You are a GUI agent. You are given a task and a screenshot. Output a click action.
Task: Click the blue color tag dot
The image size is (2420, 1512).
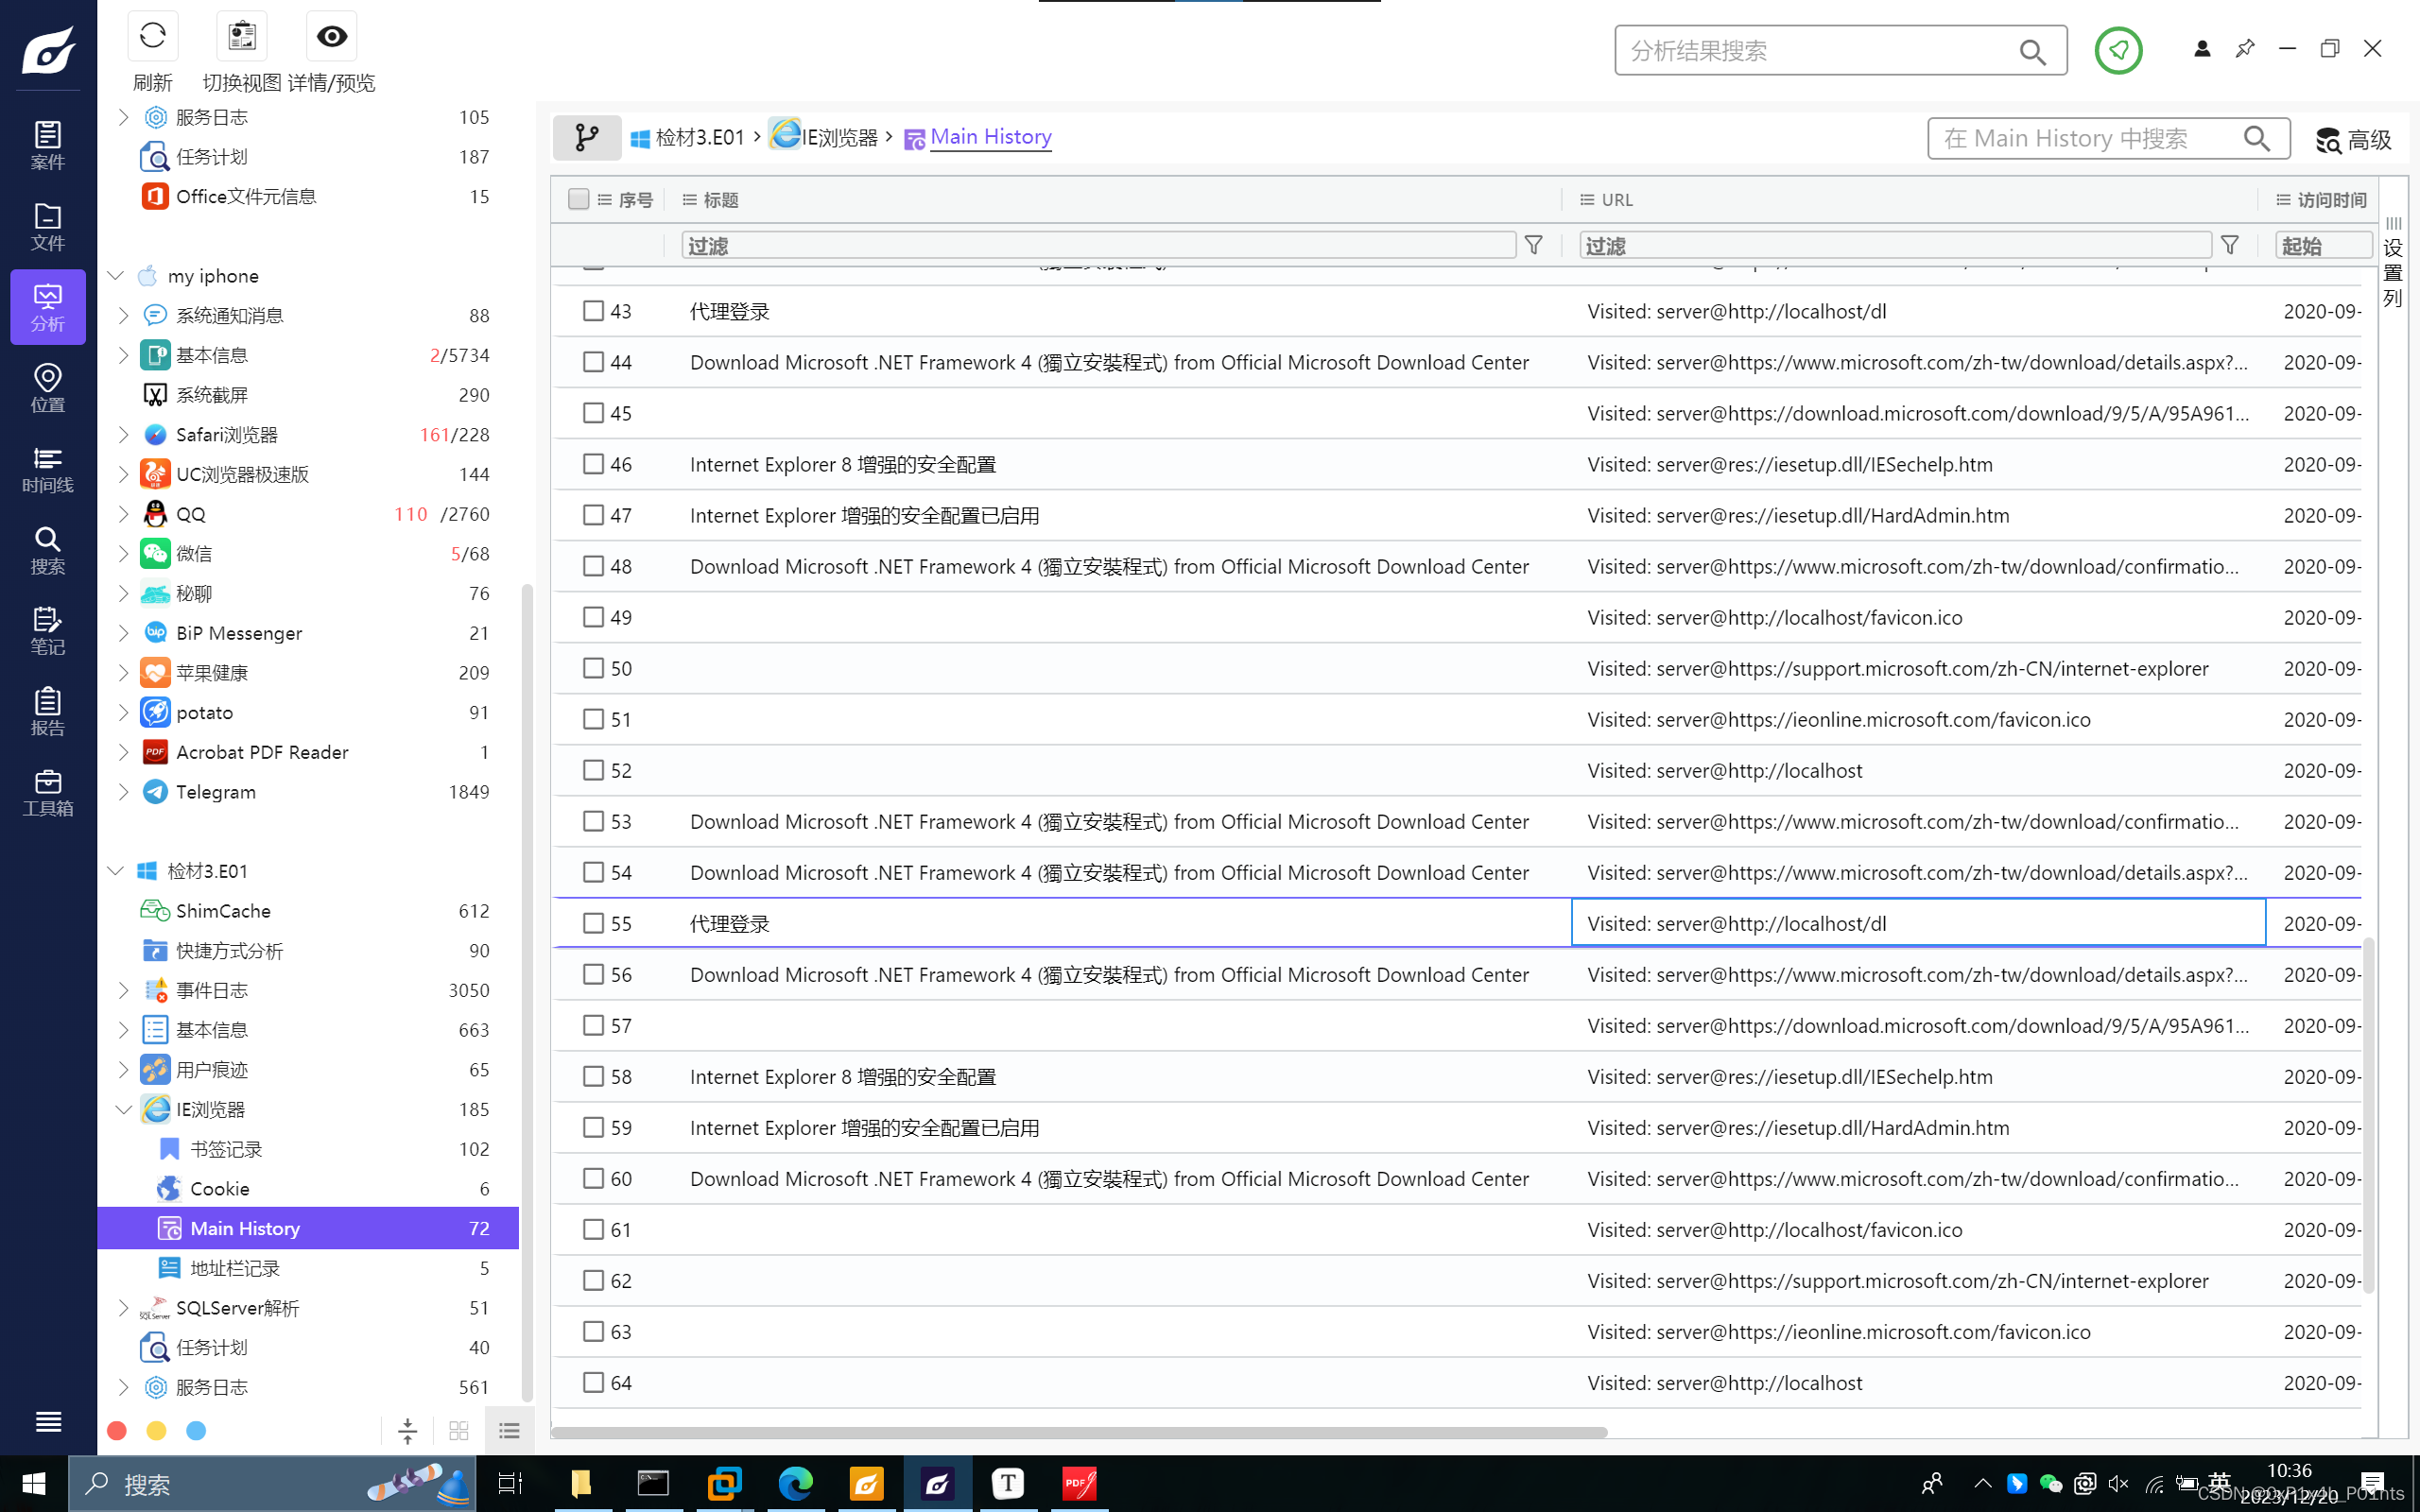point(196,1431)
